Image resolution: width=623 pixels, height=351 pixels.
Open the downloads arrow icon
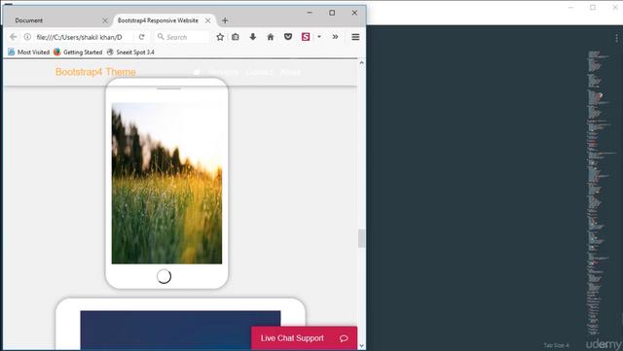click(253, 37)
